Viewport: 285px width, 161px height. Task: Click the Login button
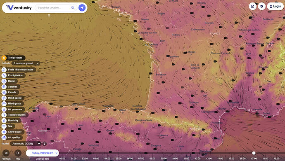(275, 6)
